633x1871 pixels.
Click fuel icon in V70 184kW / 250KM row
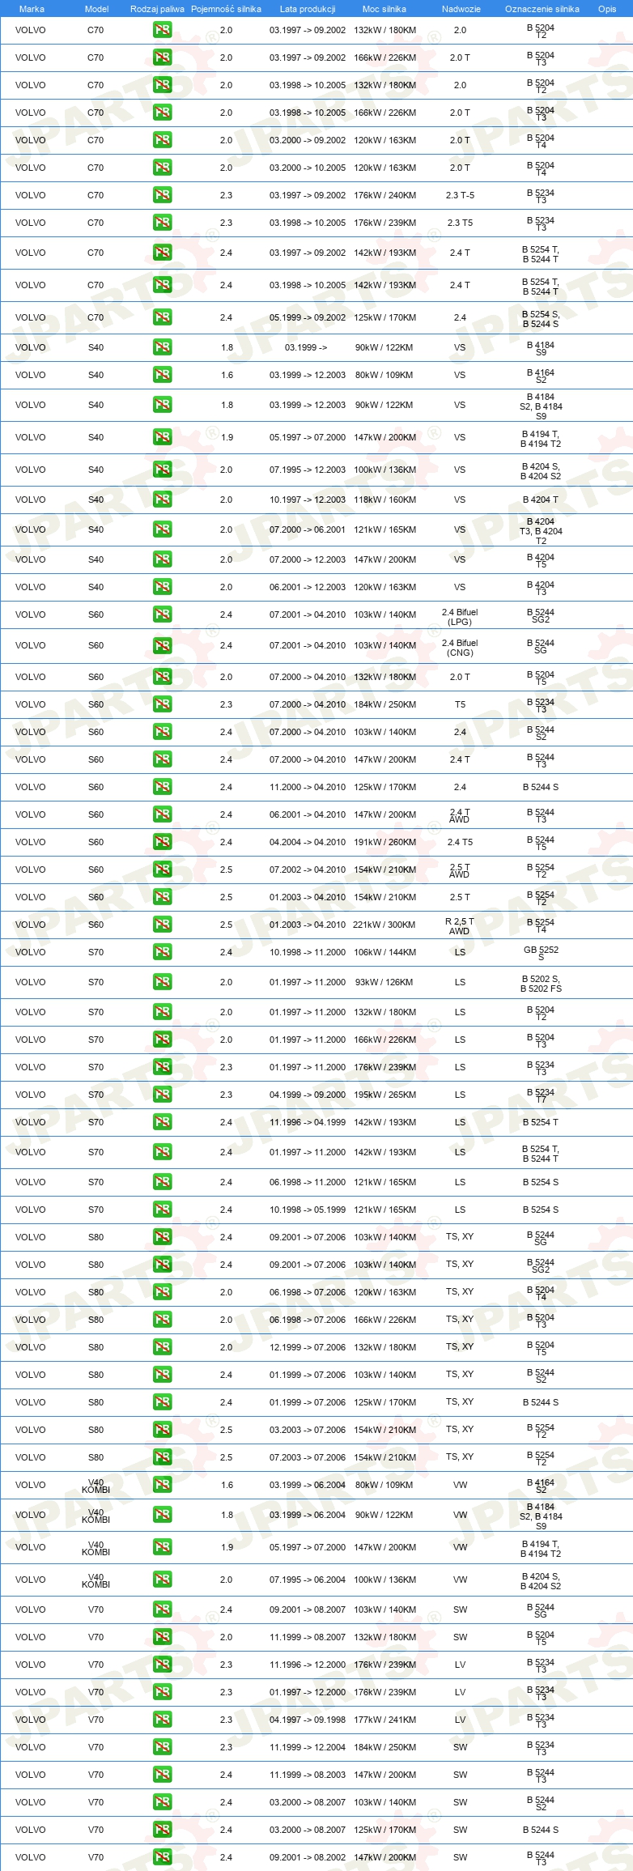(x=162, y=1747)
